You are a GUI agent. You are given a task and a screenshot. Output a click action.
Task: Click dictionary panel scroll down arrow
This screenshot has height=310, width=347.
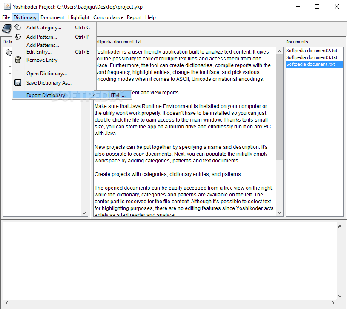[x=84, y=213]
